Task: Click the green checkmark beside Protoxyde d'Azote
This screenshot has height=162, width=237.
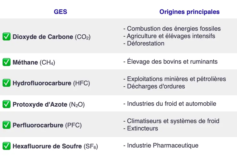Action: point(7,104)
